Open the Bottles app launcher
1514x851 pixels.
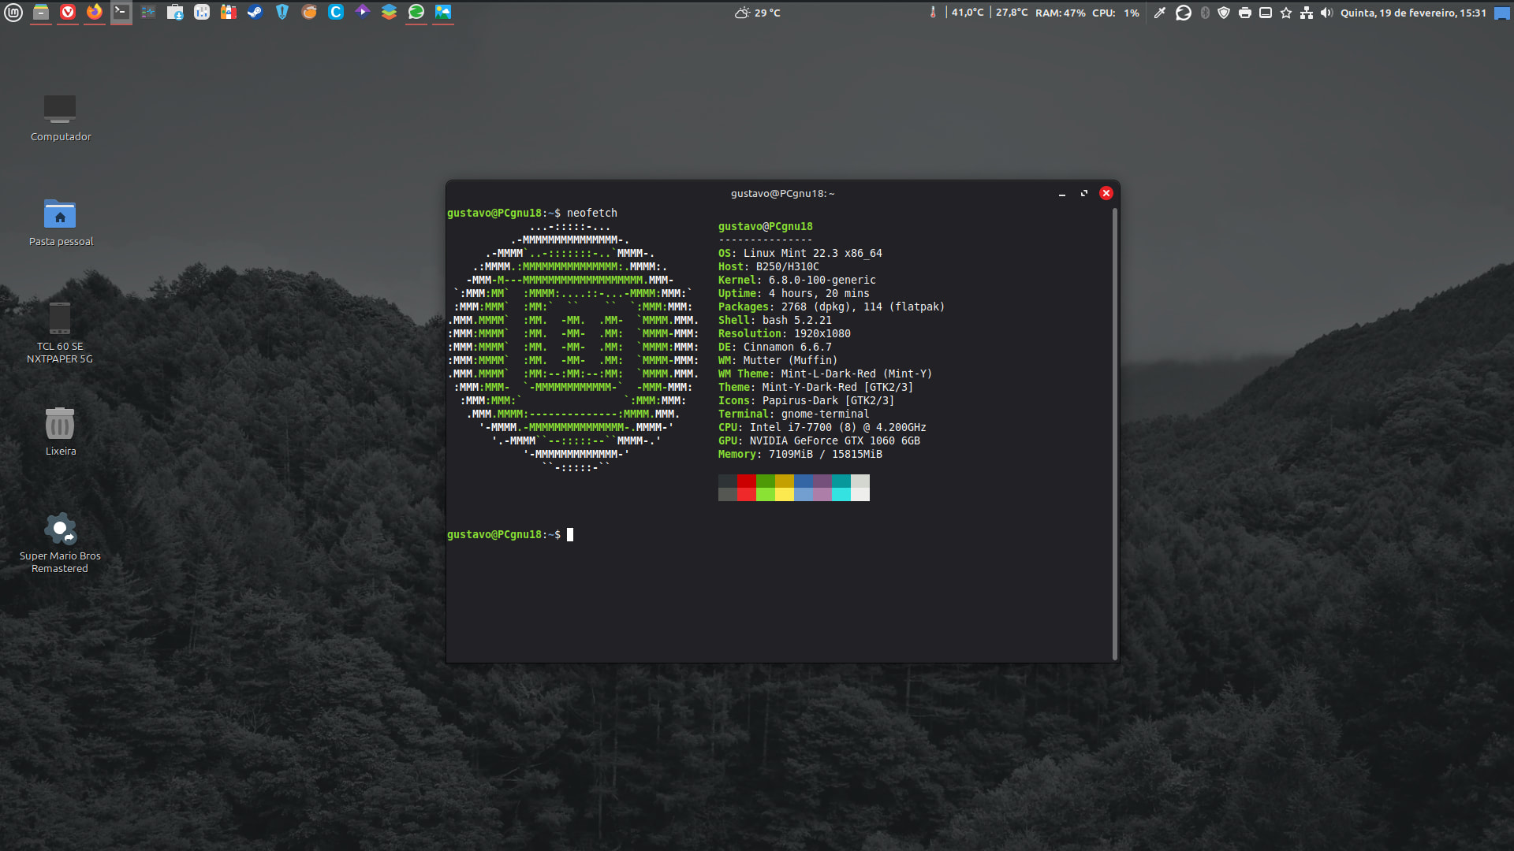229,12
